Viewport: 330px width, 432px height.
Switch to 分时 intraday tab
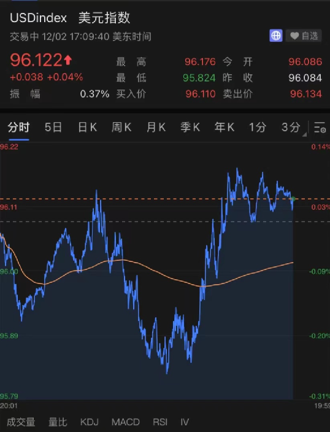point(18,127)
